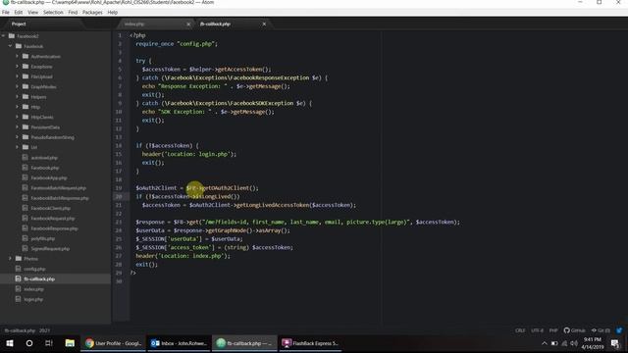
Task: Expand the PseudoRandomString folder
Action: pyautogui.click(x=18, y=137)
